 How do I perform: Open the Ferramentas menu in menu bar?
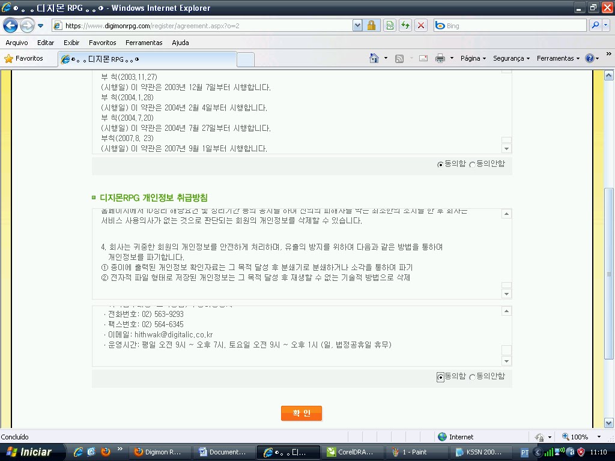pyautogui.click(x=144, y=43)
